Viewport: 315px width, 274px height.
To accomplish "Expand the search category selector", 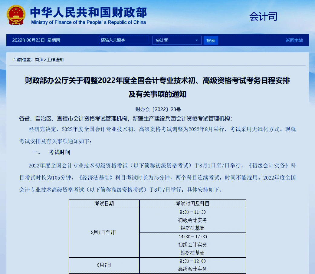I will [177, 40].
